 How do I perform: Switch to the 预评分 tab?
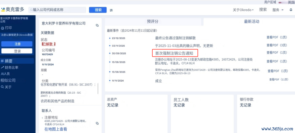153,22
